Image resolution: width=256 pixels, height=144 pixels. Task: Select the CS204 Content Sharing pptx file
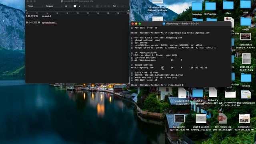pos(201,119)
